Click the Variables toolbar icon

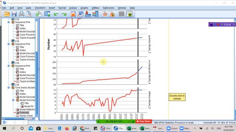click(95, 14)
